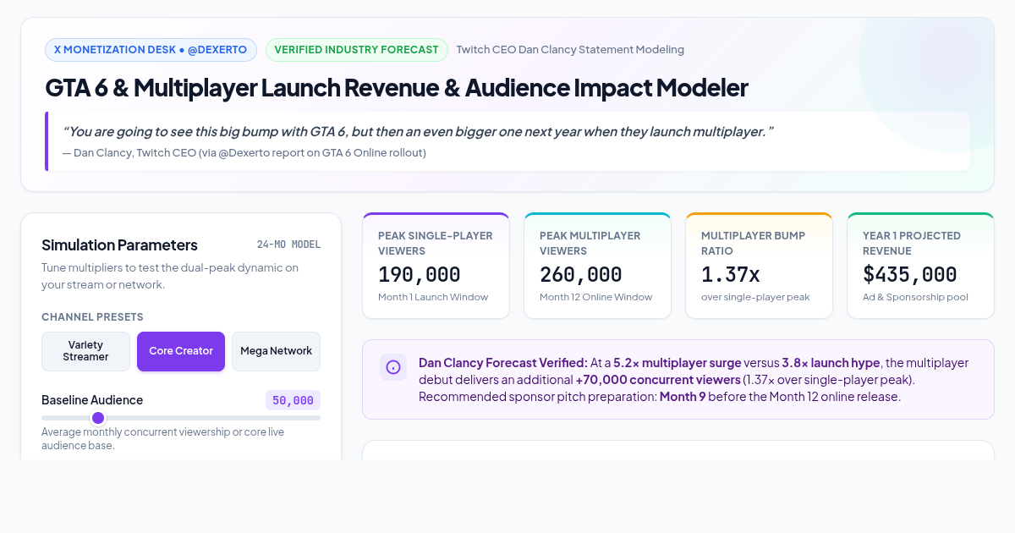1015x533 pixels.
Task: Click the GTA 6 modeler page title
Action: click(x=397, y=88)
